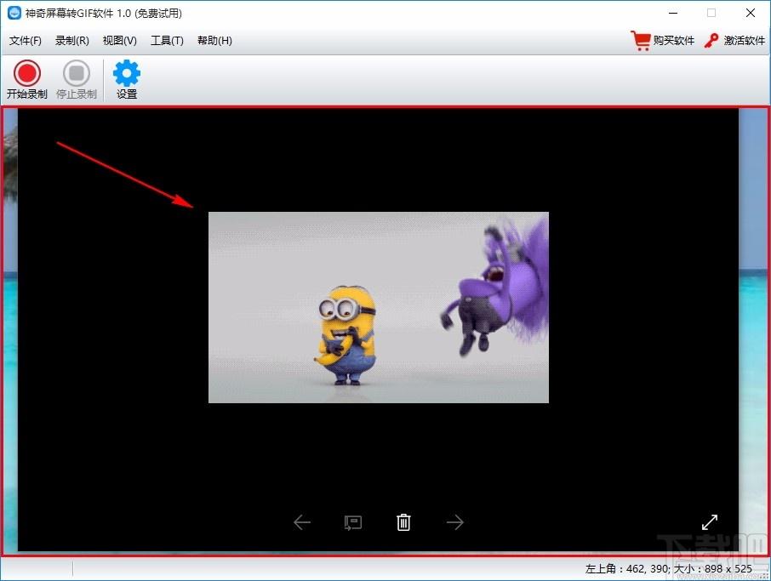The width and height of the screenshot is (771, 581).
Task: Open the 录制(R) menu
Action: 71,41
